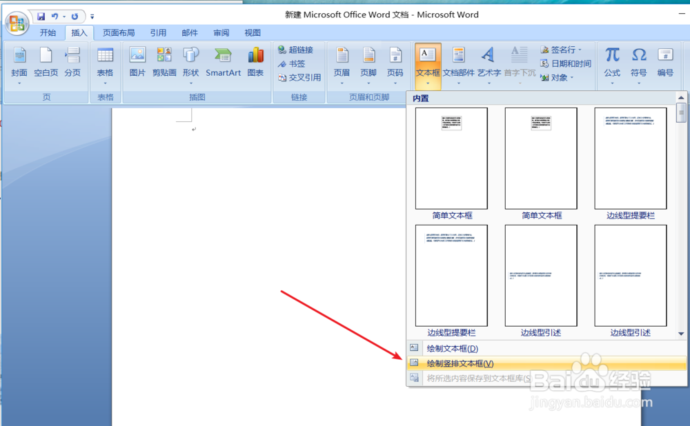Select the 简单文本框 gallery thumbnail
Screen dimensions: 690x426
[x=451, y=159]
